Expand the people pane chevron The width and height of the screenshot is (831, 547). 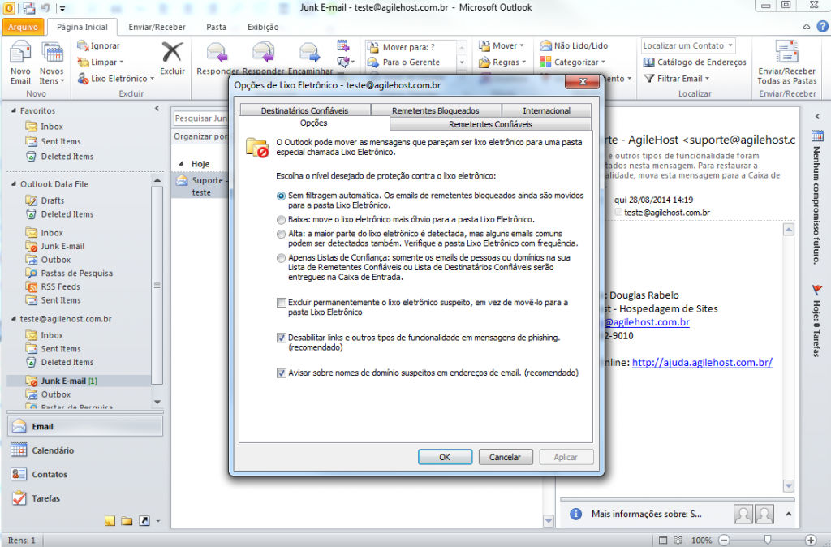point(789,514)
